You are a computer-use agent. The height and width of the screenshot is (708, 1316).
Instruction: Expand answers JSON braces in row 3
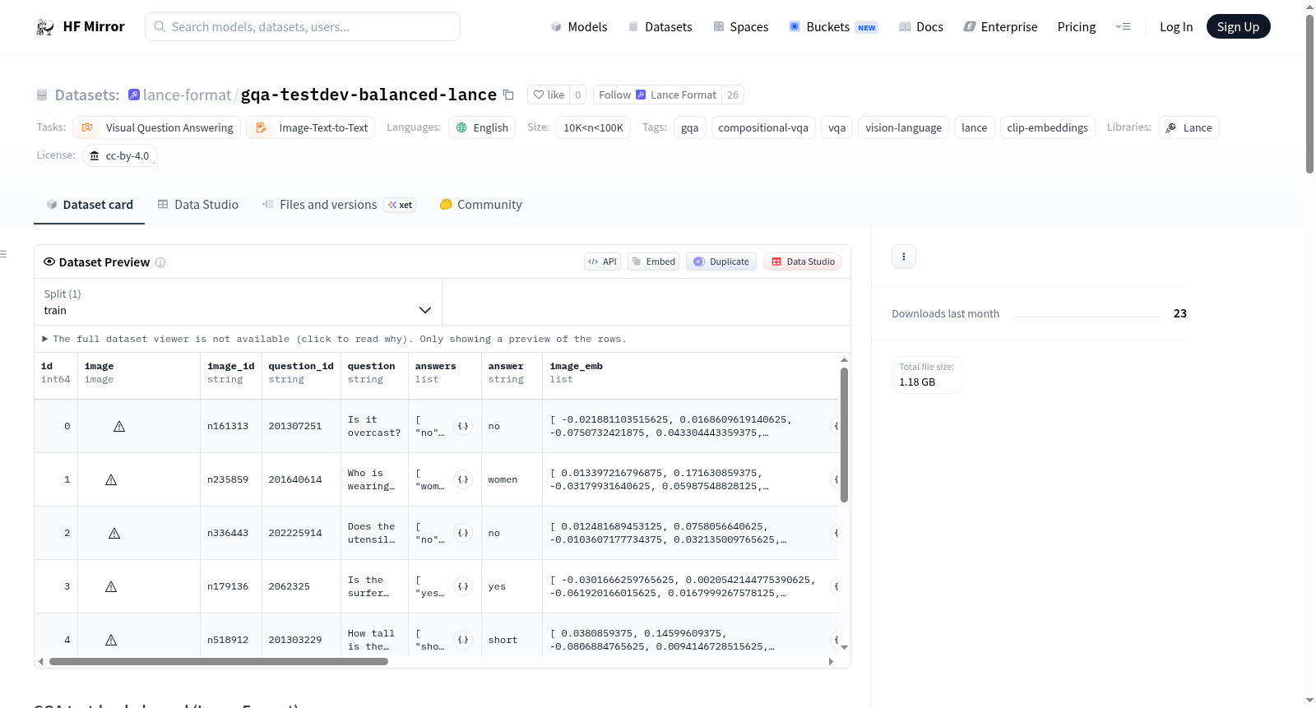[x=463, y=586]
